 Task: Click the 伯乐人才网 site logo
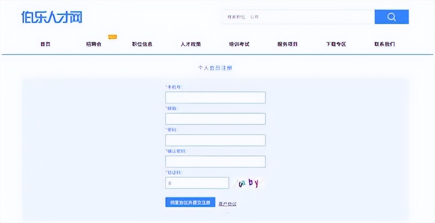52,17
